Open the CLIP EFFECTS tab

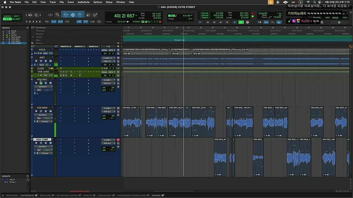click(x=27, y=196)
